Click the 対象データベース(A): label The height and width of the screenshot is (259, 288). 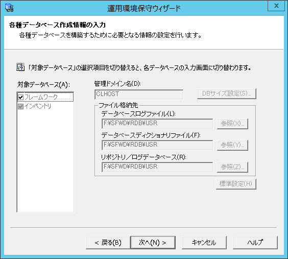(x=43, y=85)
